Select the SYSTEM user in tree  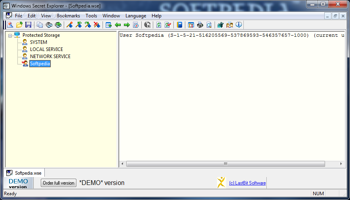[38, 42]
